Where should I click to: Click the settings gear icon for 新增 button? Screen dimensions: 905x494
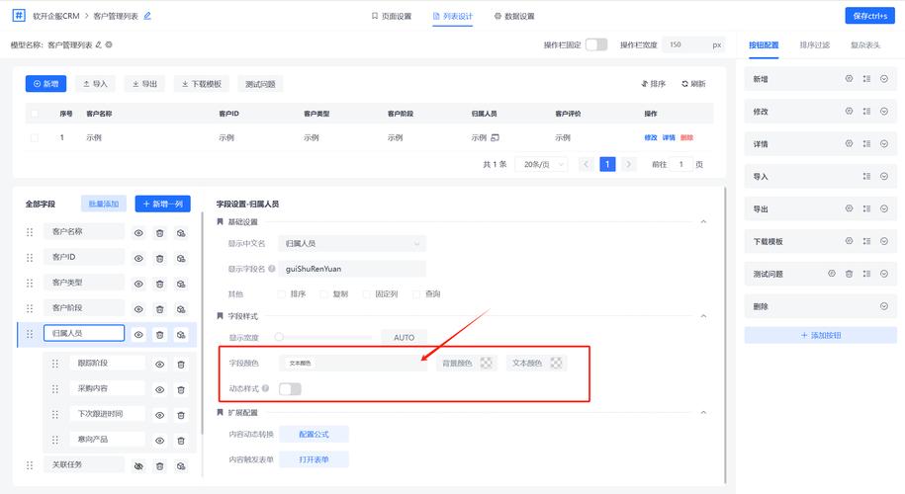tap(848, 79)
